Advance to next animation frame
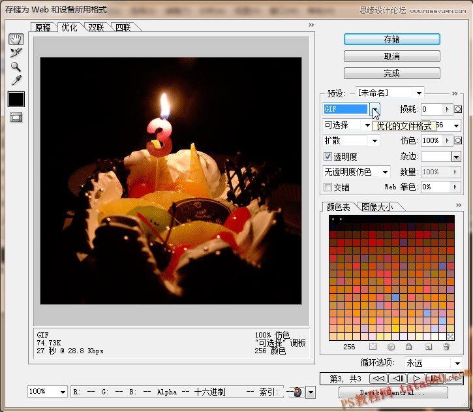The height and width of the screenshot is (412, 473). [435, 378]
